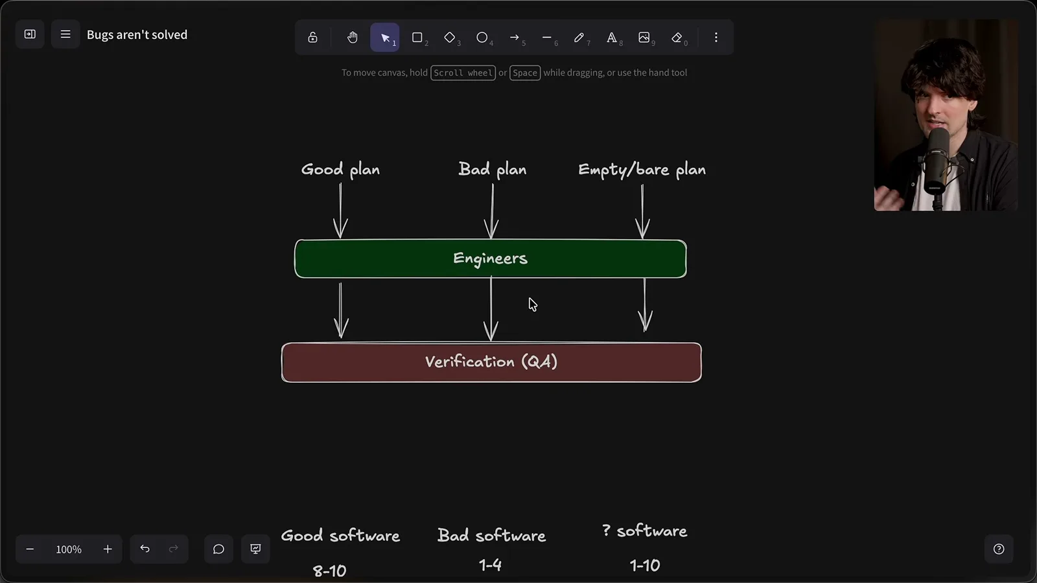Toggle the keep-tool-active lock icon

(312, 38)
